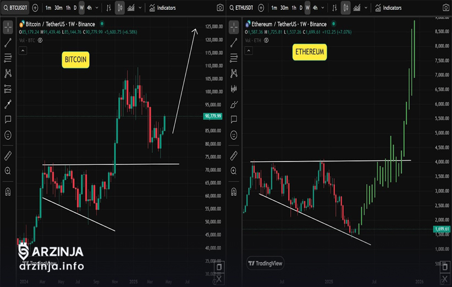Collapse legend arrow on Ethereum chart
The width and height of the screenshot is (452, 287).
249,51
